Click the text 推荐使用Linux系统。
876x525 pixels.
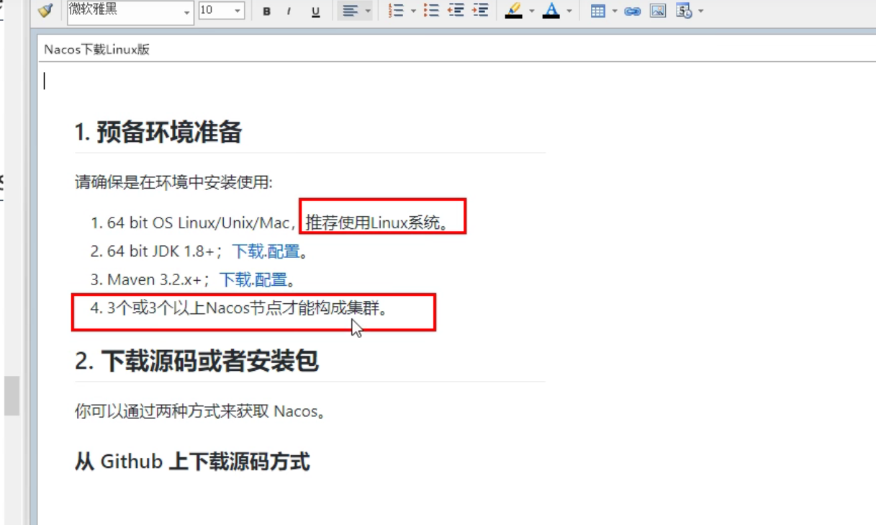point(378,223)
